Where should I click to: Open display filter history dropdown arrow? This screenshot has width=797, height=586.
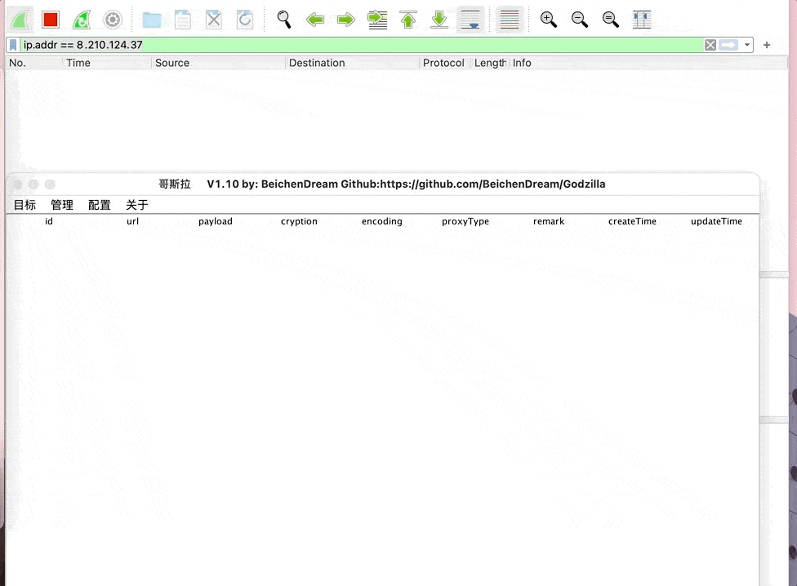pyautogui.click(x=746, y=45)
